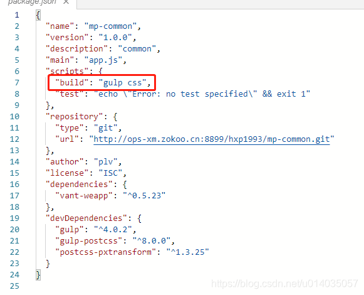Click the "^0.5.23" version value
Image resolution: width=364 pixels, height=295 pixels.
[144, 196]
